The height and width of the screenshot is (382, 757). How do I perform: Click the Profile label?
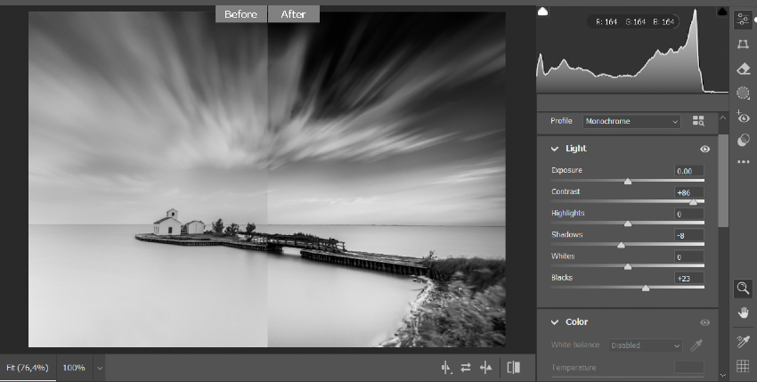(561, 121)
